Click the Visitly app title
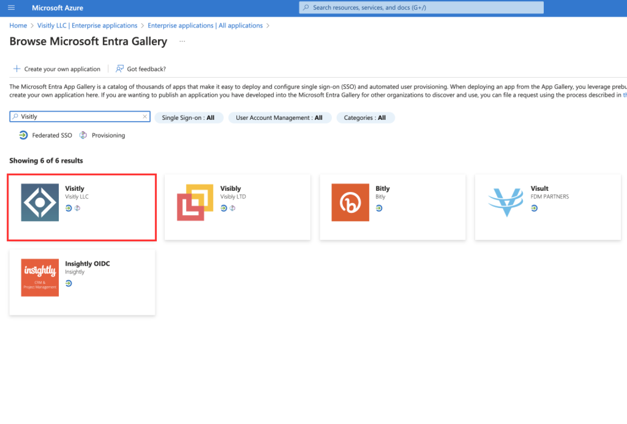 75,188
